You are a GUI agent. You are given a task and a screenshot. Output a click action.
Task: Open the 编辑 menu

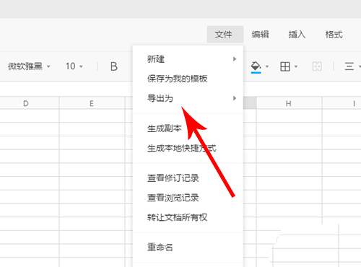(260, 35)
